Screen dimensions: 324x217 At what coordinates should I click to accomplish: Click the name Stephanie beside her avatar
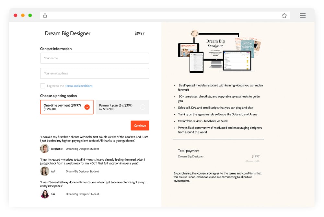coord(57,149)
